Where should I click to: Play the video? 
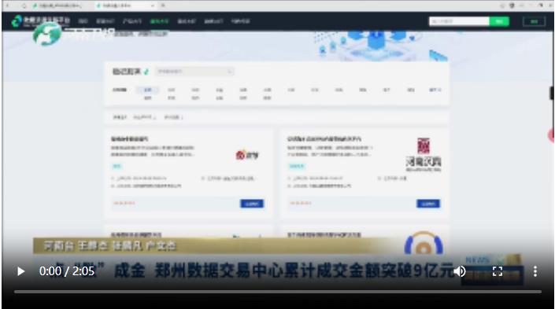click(21, 271)
